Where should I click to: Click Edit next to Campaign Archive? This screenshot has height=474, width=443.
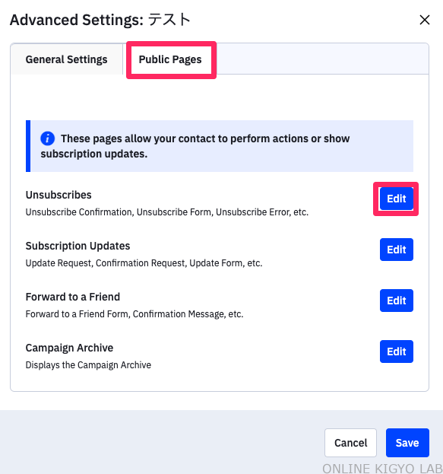396,352
